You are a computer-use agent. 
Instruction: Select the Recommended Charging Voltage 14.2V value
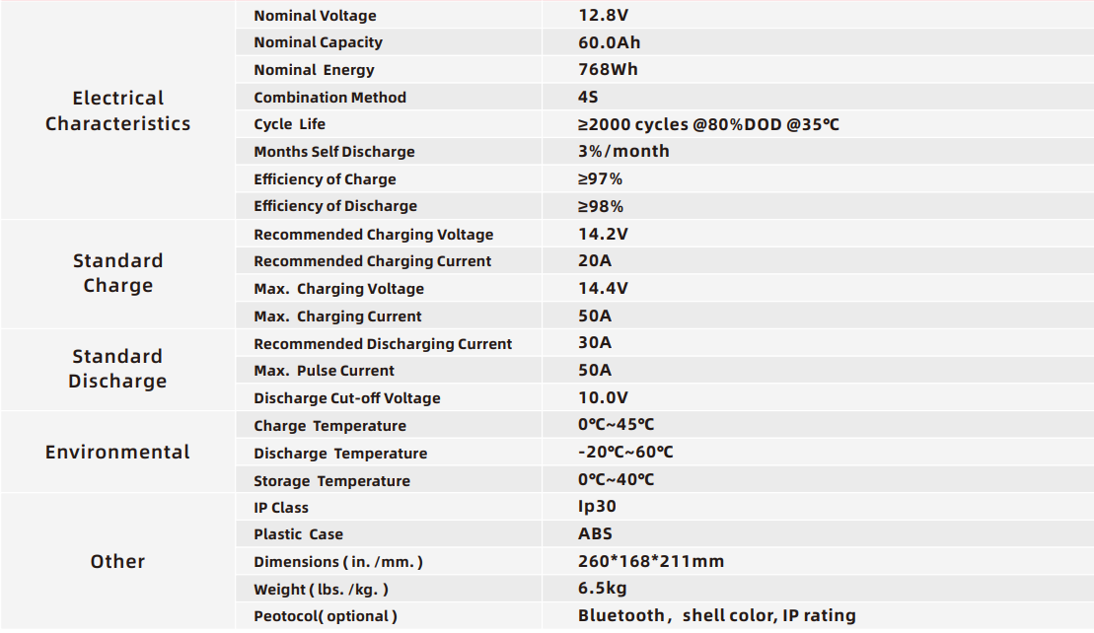[x=603, y=234]
